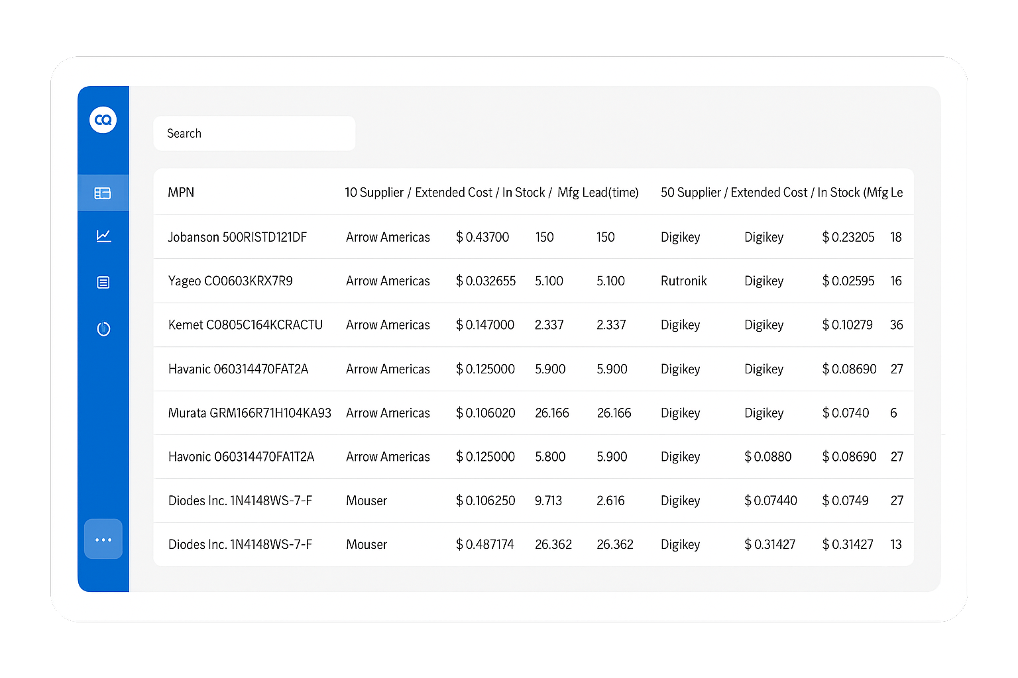Select Havanic 060314470FAT2A row

click(534, 369)
